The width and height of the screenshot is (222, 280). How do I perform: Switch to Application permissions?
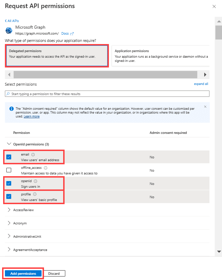point(161,56)
